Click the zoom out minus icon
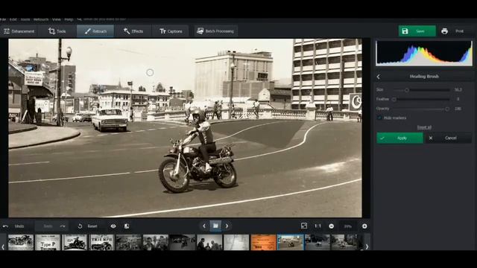 point(331,226)
